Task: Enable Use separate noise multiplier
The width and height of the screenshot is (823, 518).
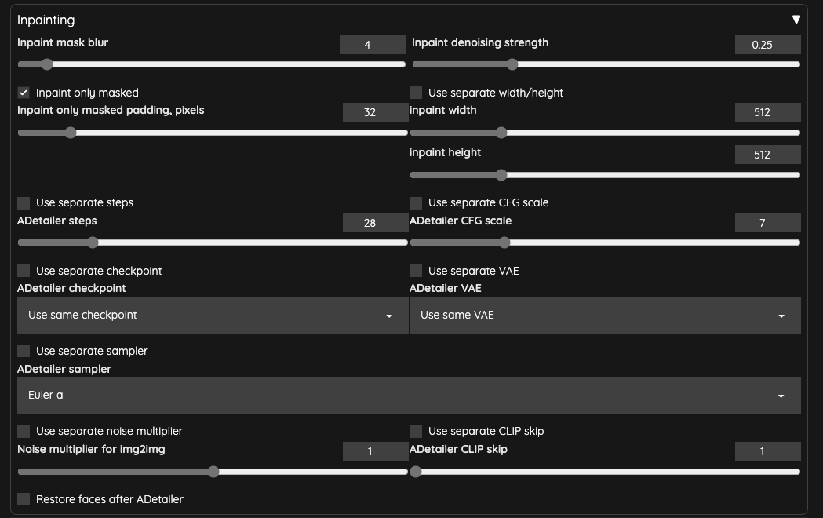Action: [x=24, y=431]
